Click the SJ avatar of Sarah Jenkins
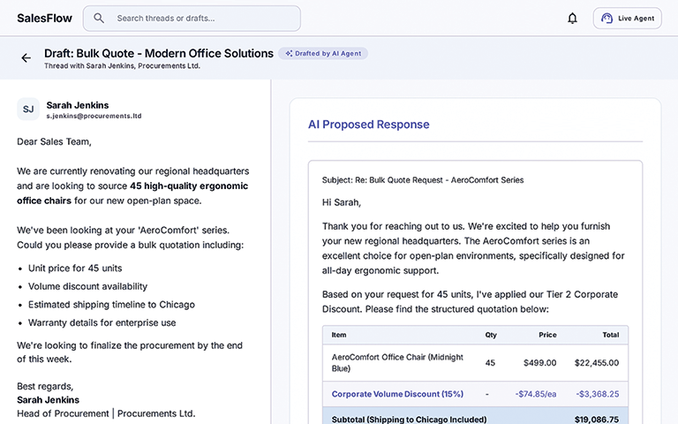Screen dimensions: 678x424 (x=28, y=109)
